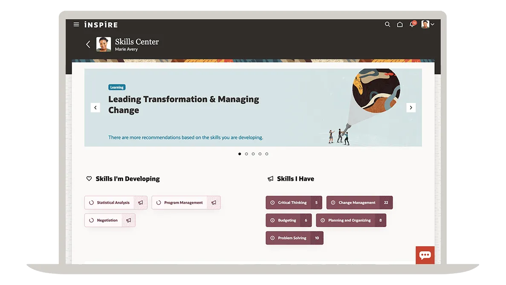Click progress circle icon on Program Management
This screenshot has height=285, width=506.
coord(159,202)
